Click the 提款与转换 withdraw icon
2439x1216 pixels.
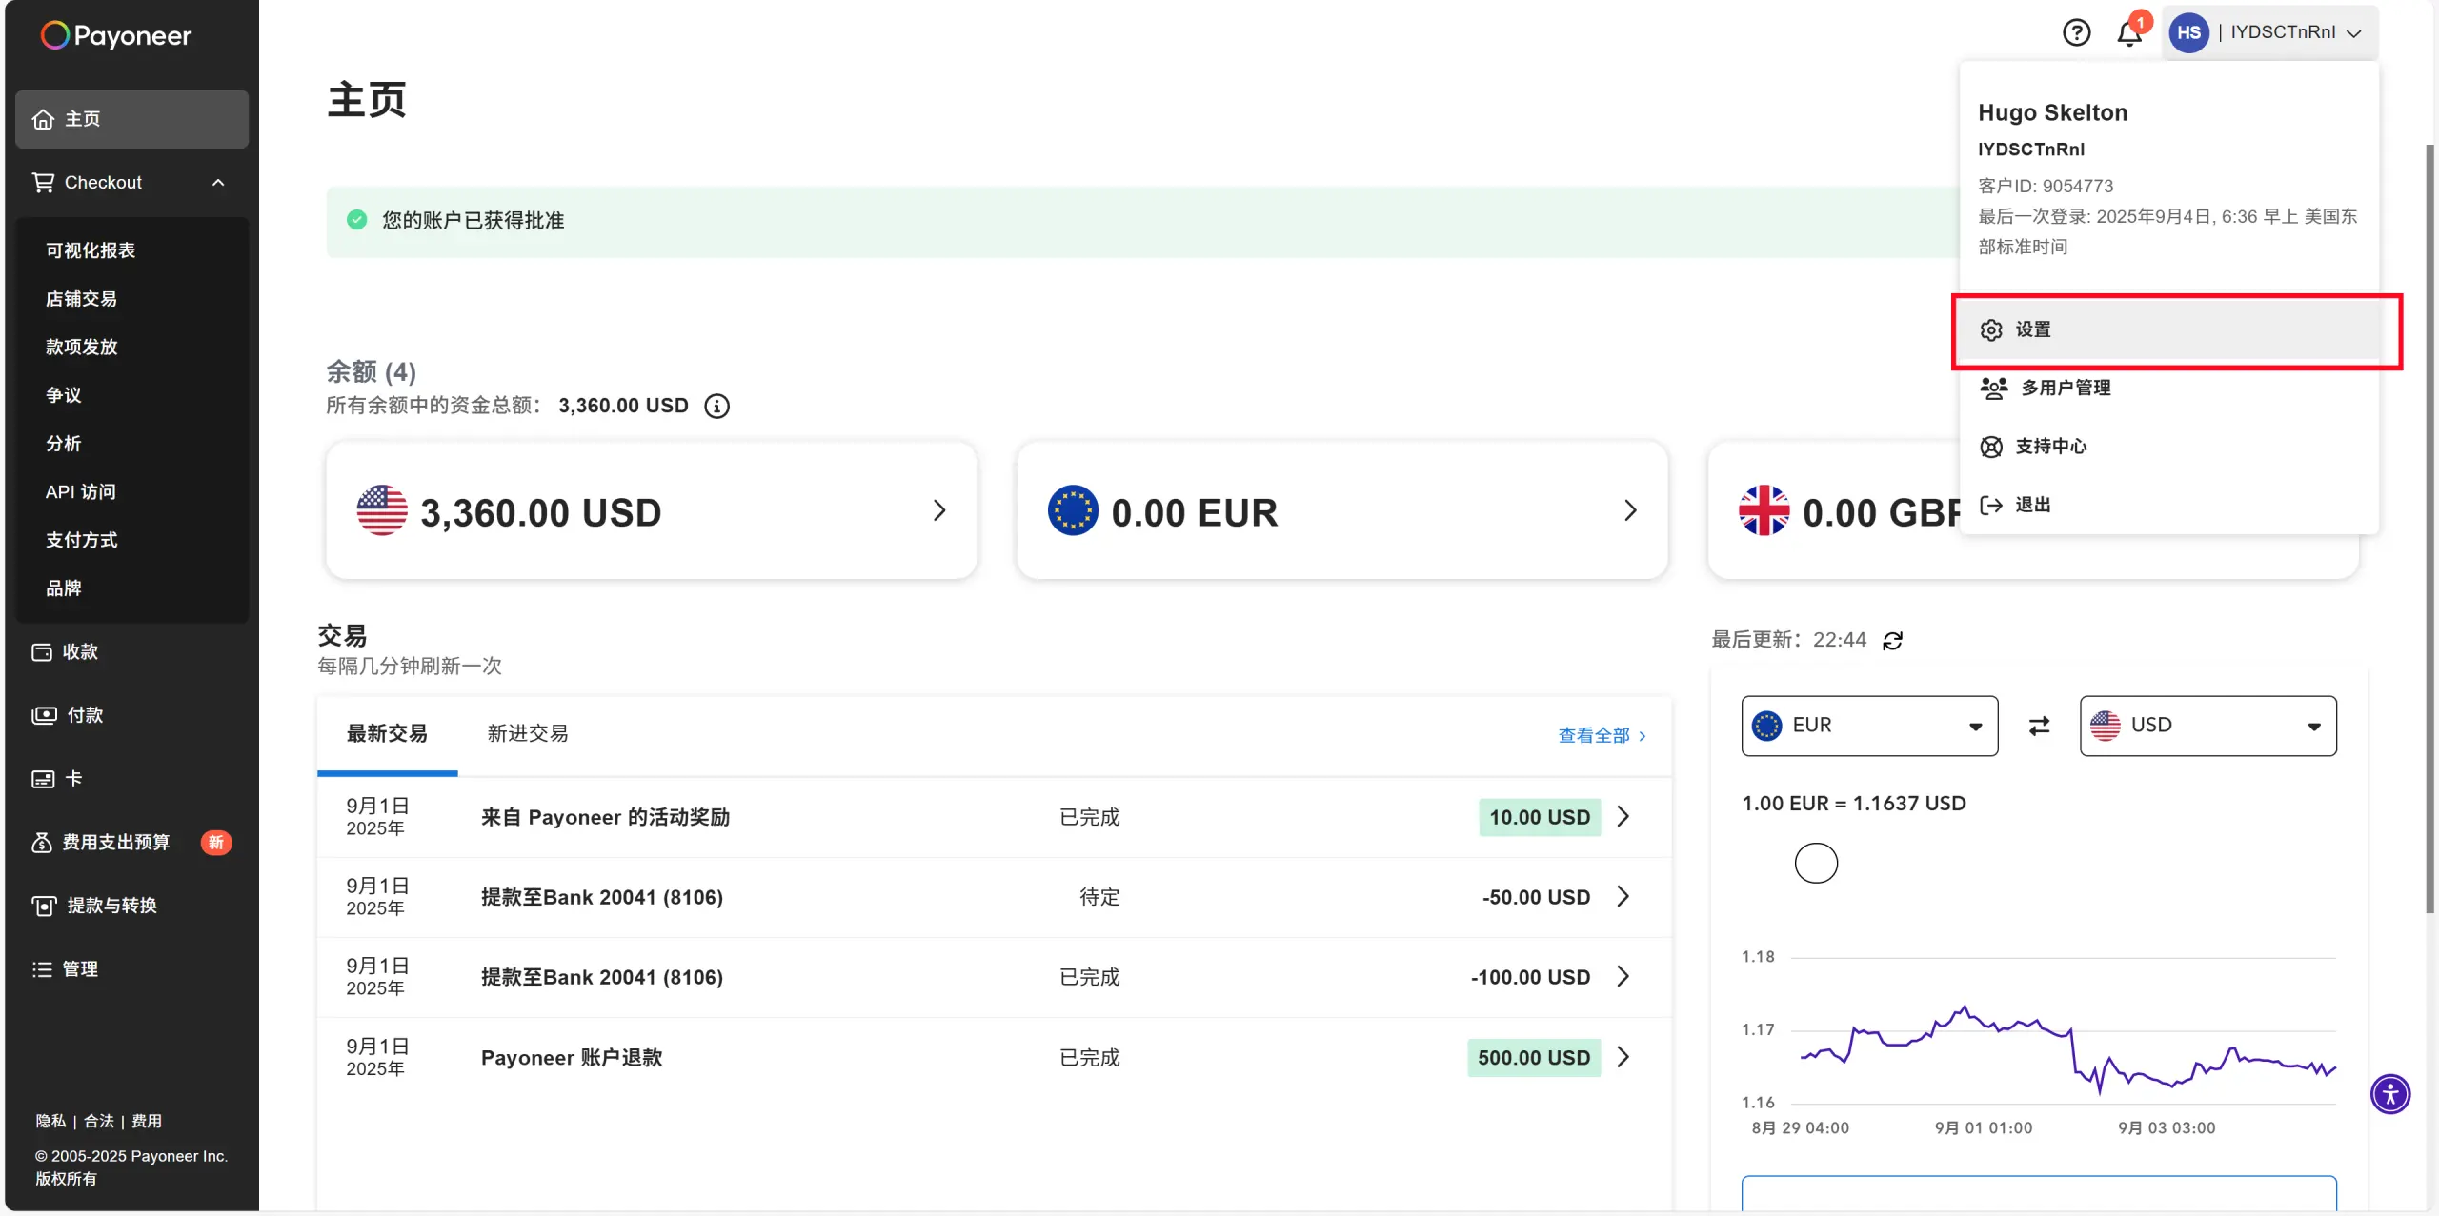44,906
